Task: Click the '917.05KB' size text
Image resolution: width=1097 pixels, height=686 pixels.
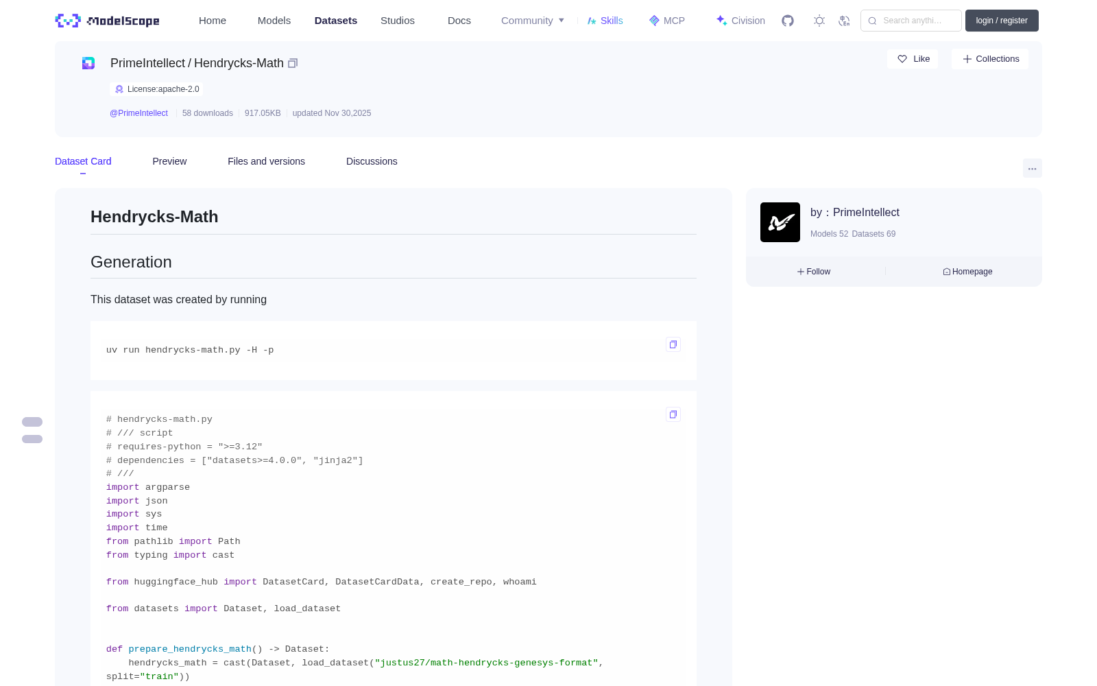Action: [x=263, y=113]
